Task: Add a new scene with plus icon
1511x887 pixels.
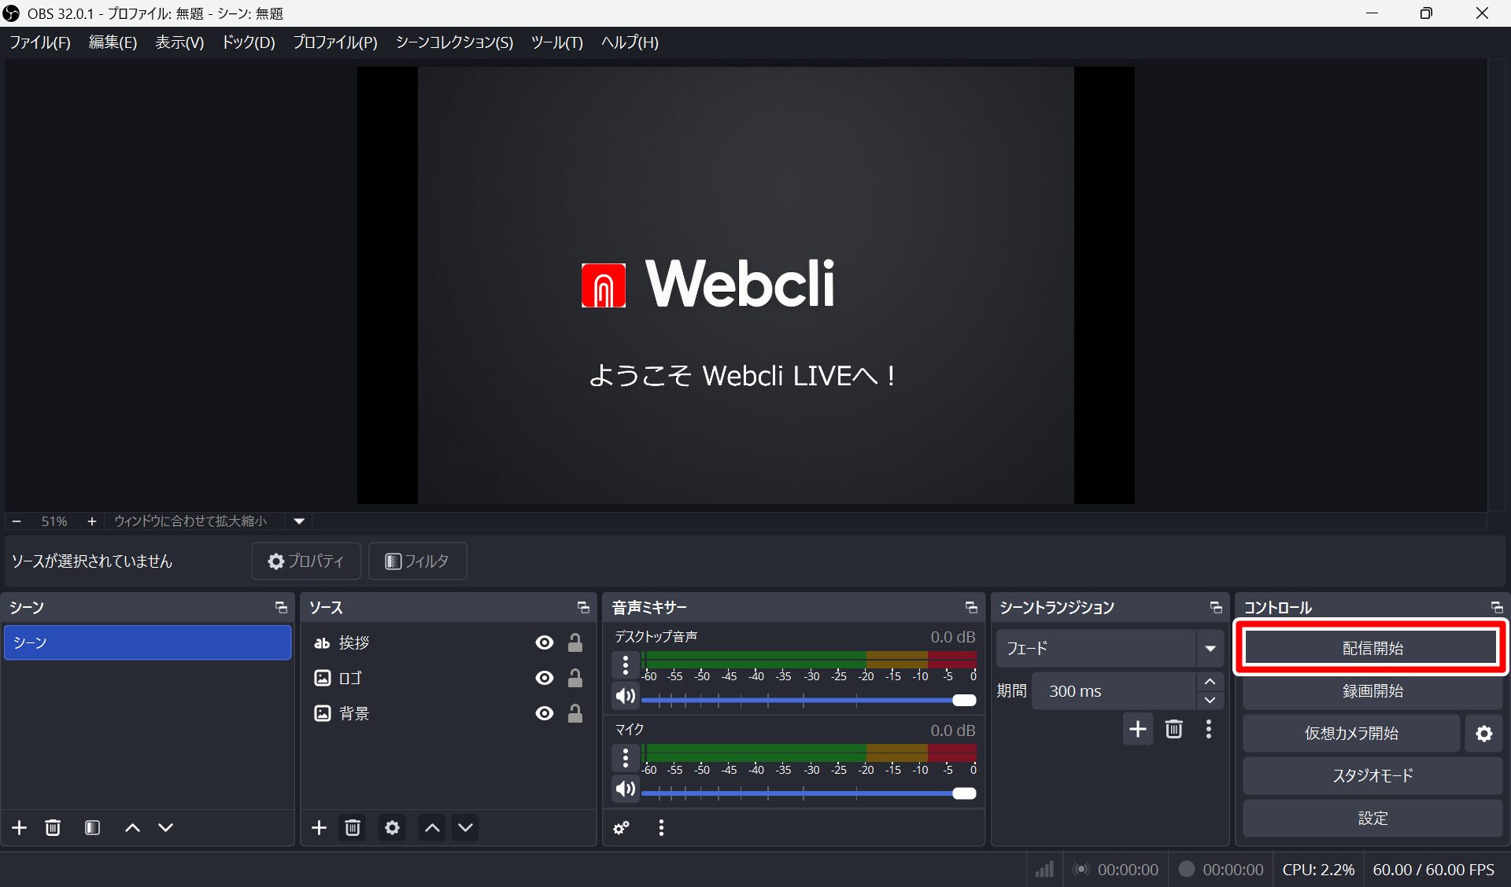Action: point(20,827)
